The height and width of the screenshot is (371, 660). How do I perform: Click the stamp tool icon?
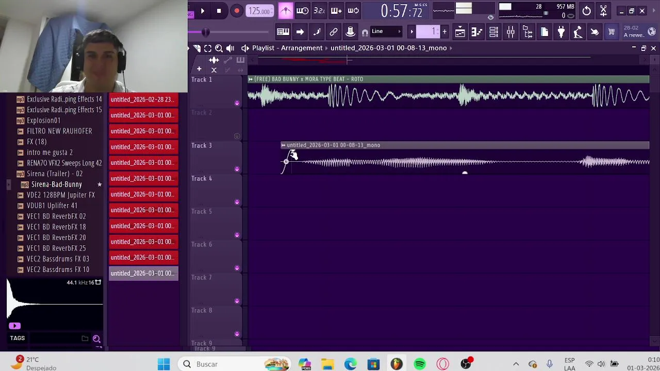pyautogui.click(x=350, y=32)
